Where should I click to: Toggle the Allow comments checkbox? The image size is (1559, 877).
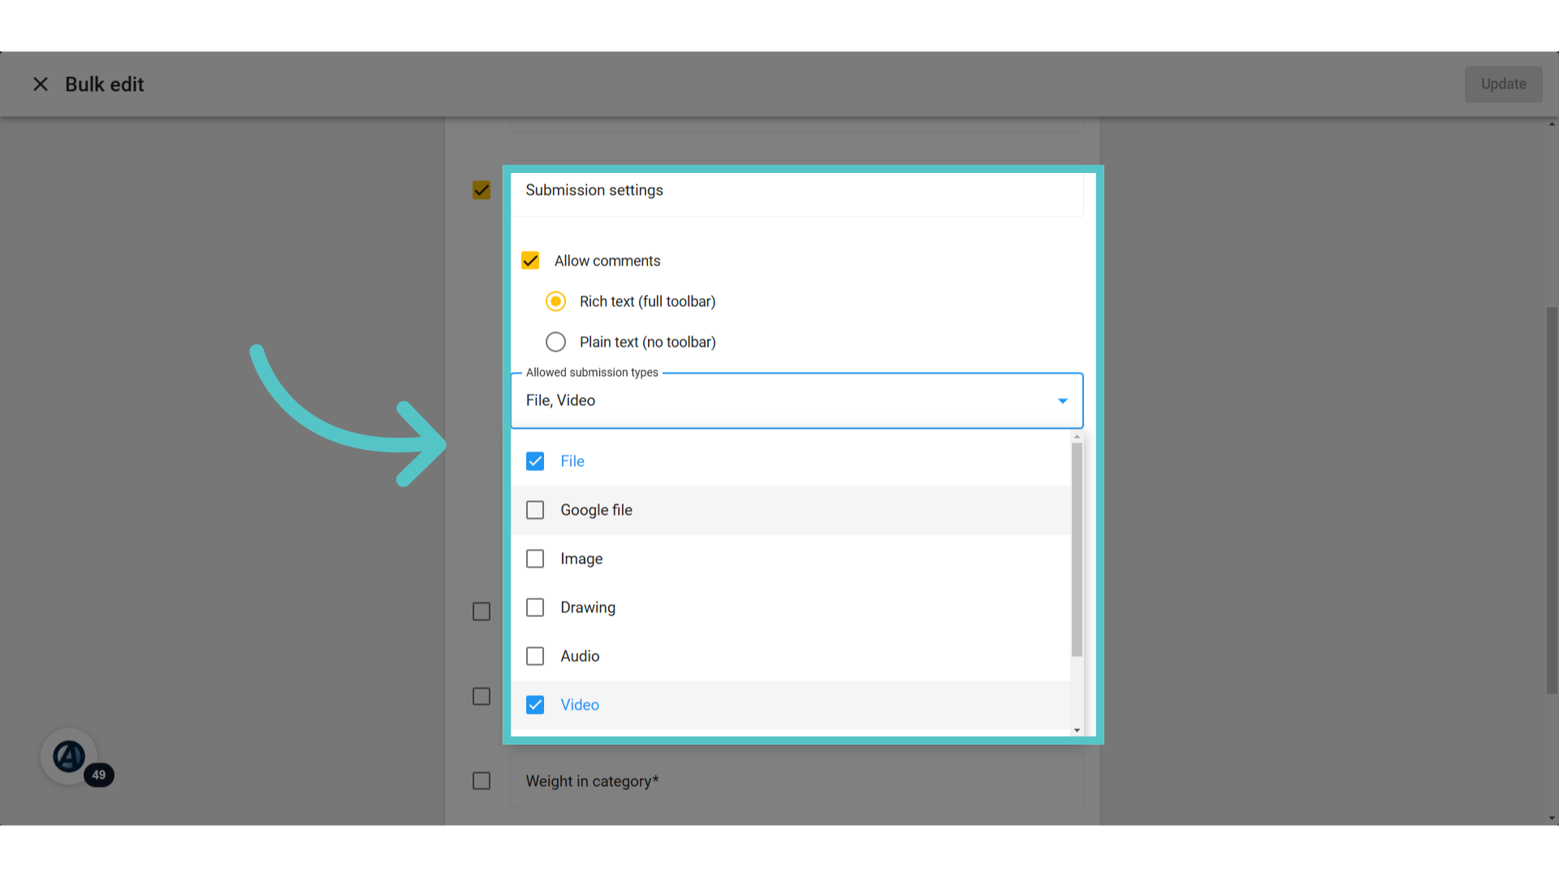point(530,261)
